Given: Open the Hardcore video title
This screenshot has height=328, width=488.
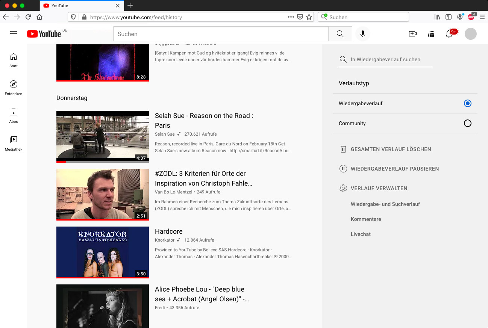Looking at the screenshot, I should [x=169, y=231].
